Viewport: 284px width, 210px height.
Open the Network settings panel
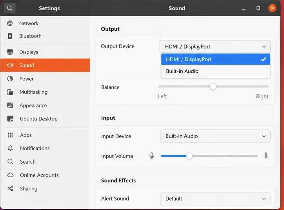pos(45,23)
